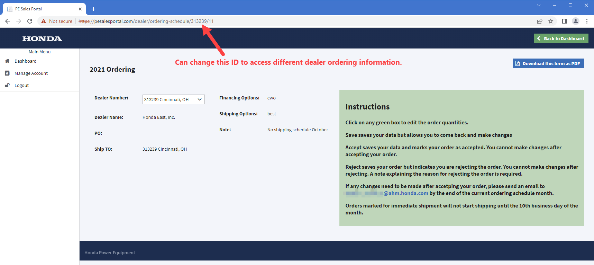Click the Shipping Options label
This screenshot has height=265, width=594.
[x=238, y=114]
